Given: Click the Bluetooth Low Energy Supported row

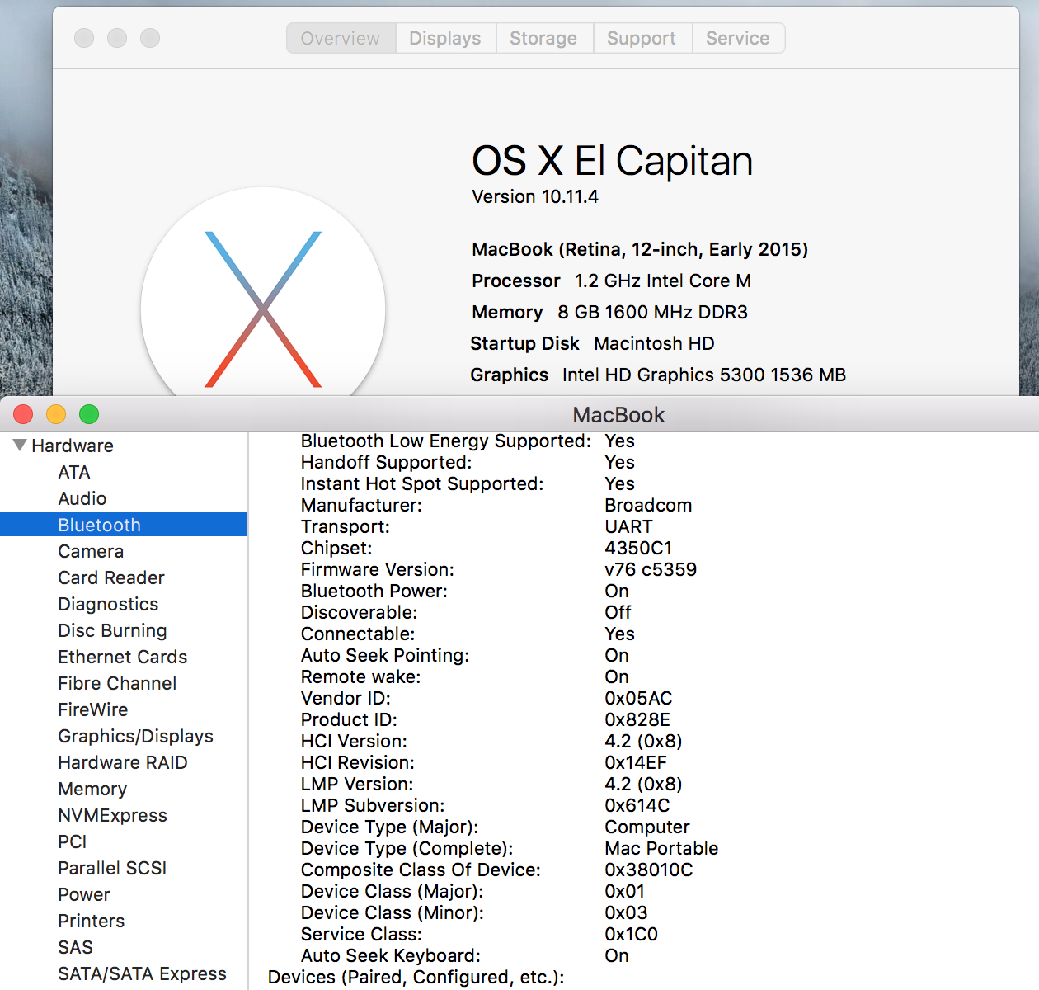Looking at the screenshot, I should 468,441.
